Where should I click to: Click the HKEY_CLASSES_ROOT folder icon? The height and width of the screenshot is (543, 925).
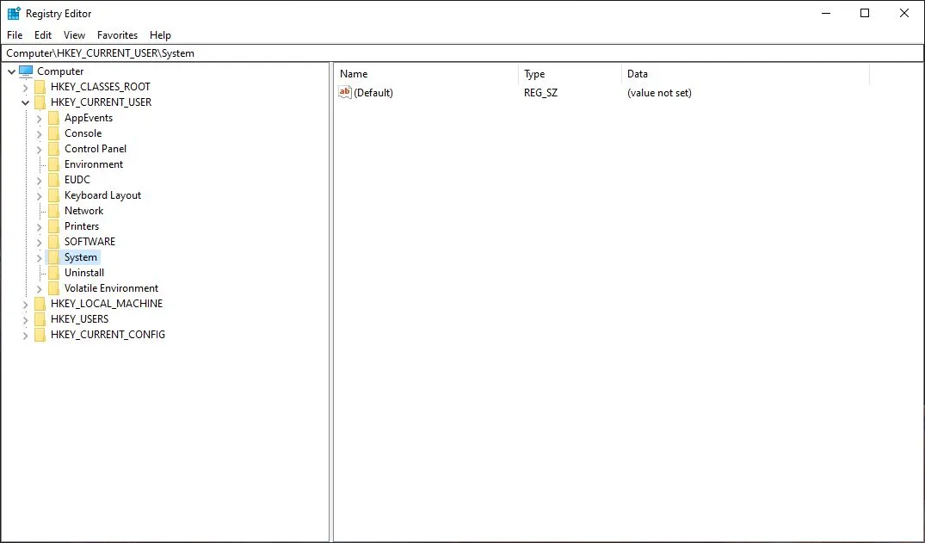coord(40,87)
